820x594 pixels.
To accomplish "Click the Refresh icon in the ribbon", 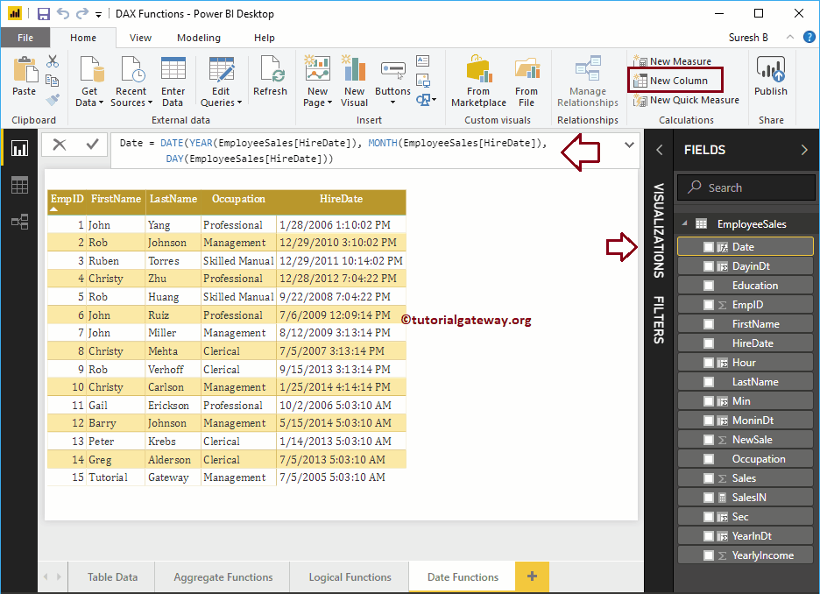I will [x=270, y=79].
